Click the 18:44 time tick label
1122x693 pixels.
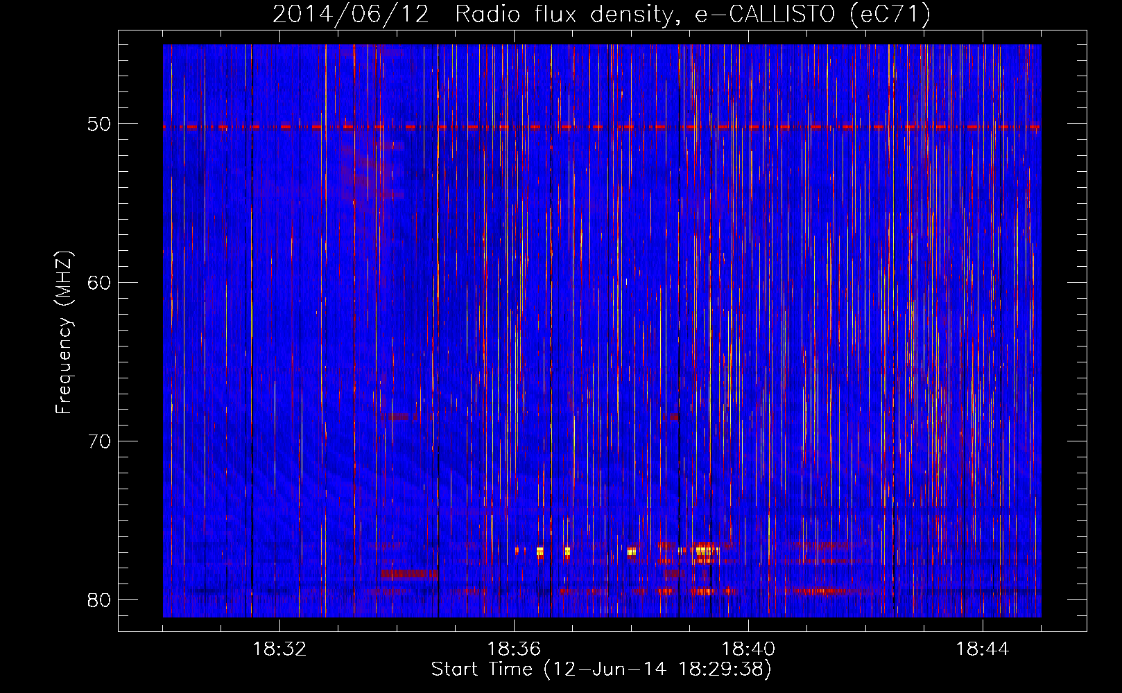pyautogui.click(x=983, y=649)
